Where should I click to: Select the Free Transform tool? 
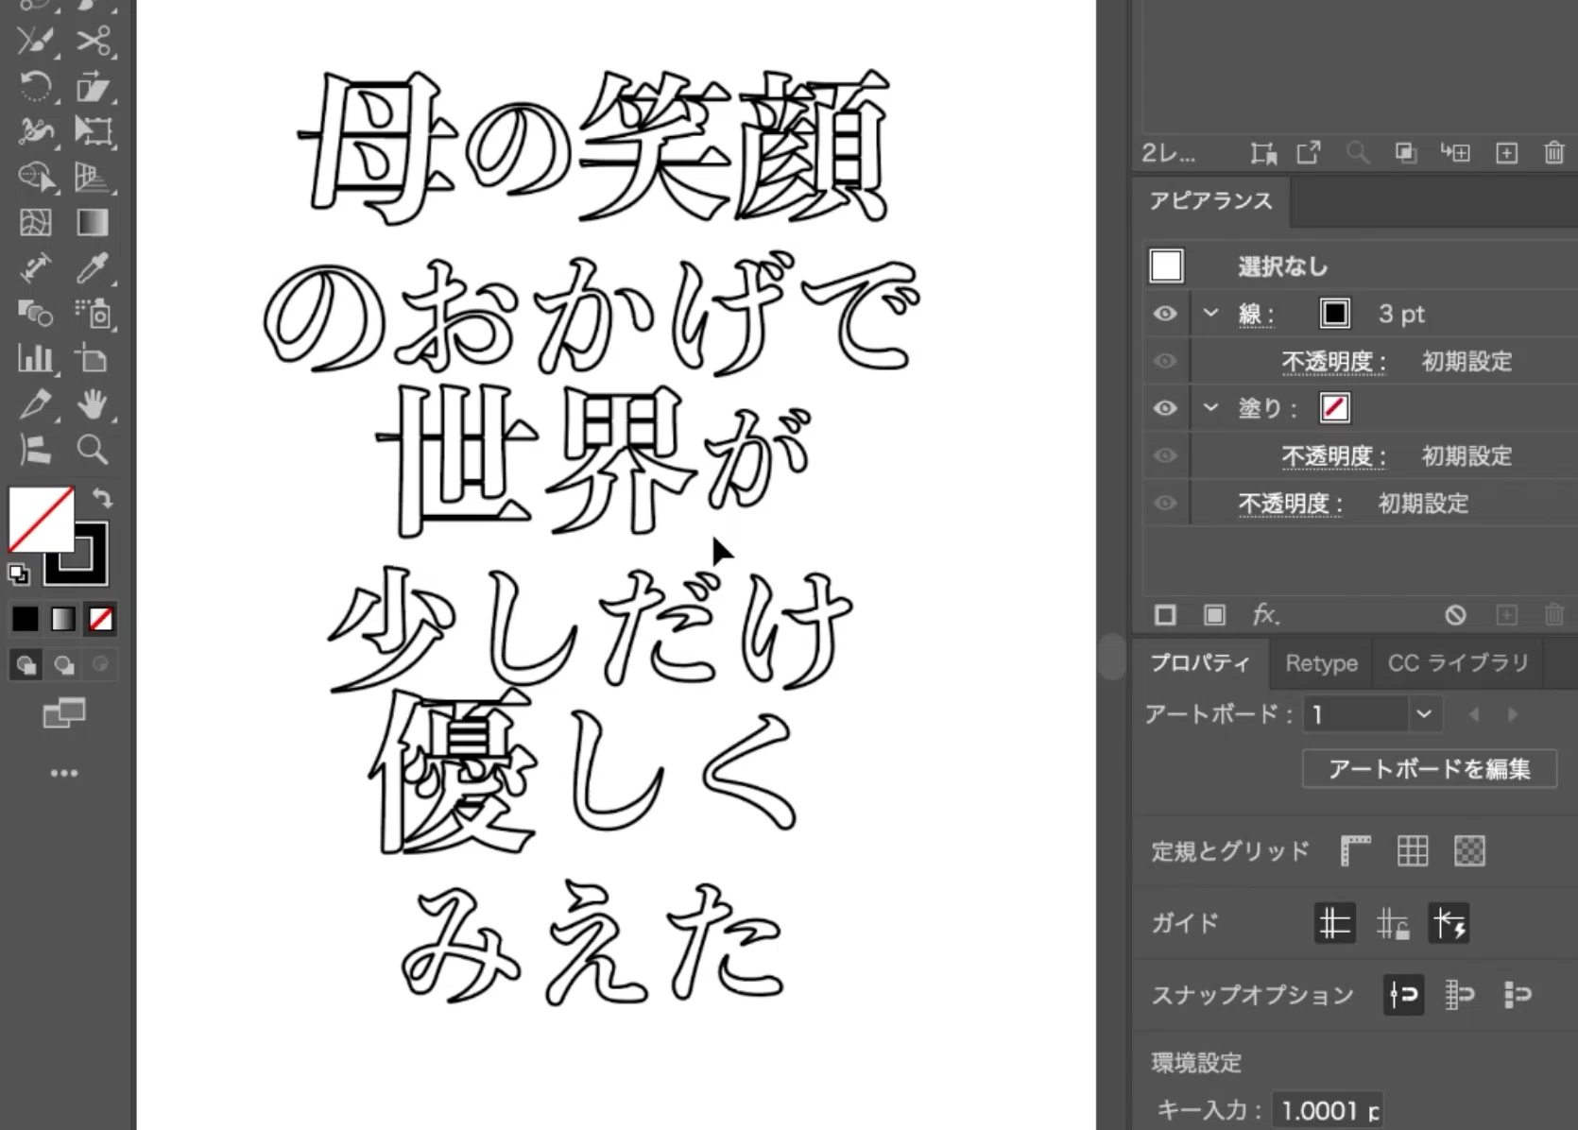(94, 130)
